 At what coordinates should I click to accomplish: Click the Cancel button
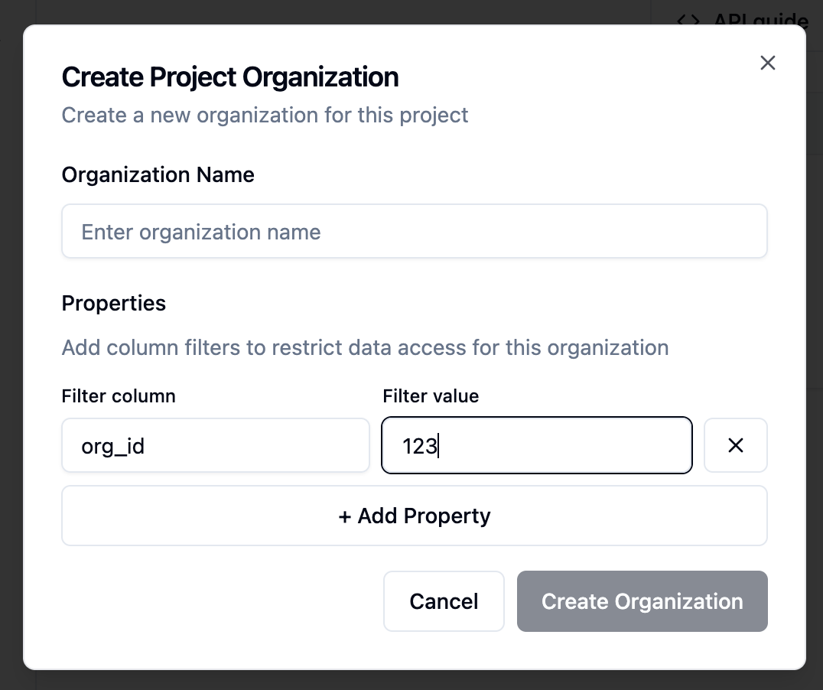(444, 601)
